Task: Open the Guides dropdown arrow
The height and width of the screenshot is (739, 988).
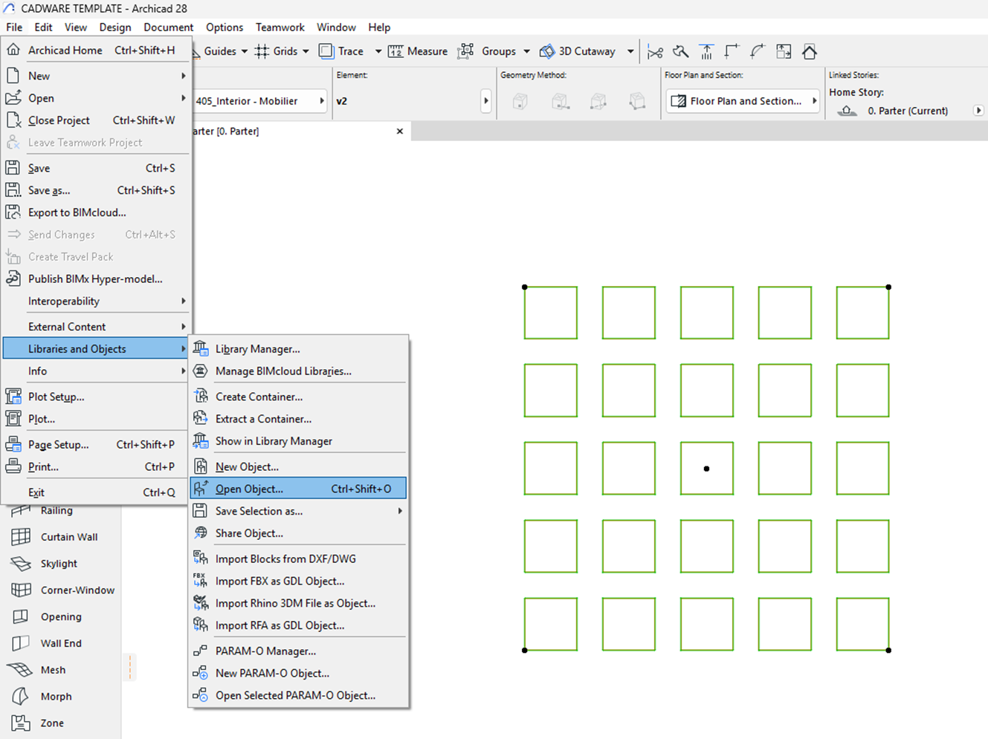Action: (244, 51)
